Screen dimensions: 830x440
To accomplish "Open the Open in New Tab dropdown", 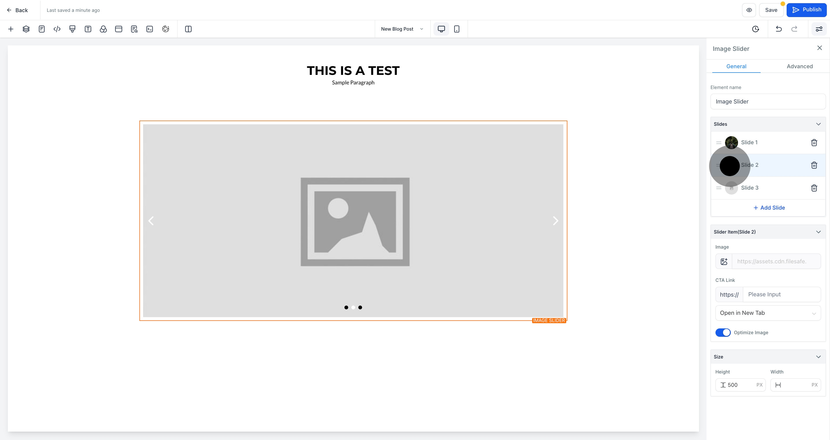I will pyautogui.click(x=768, y=313).
